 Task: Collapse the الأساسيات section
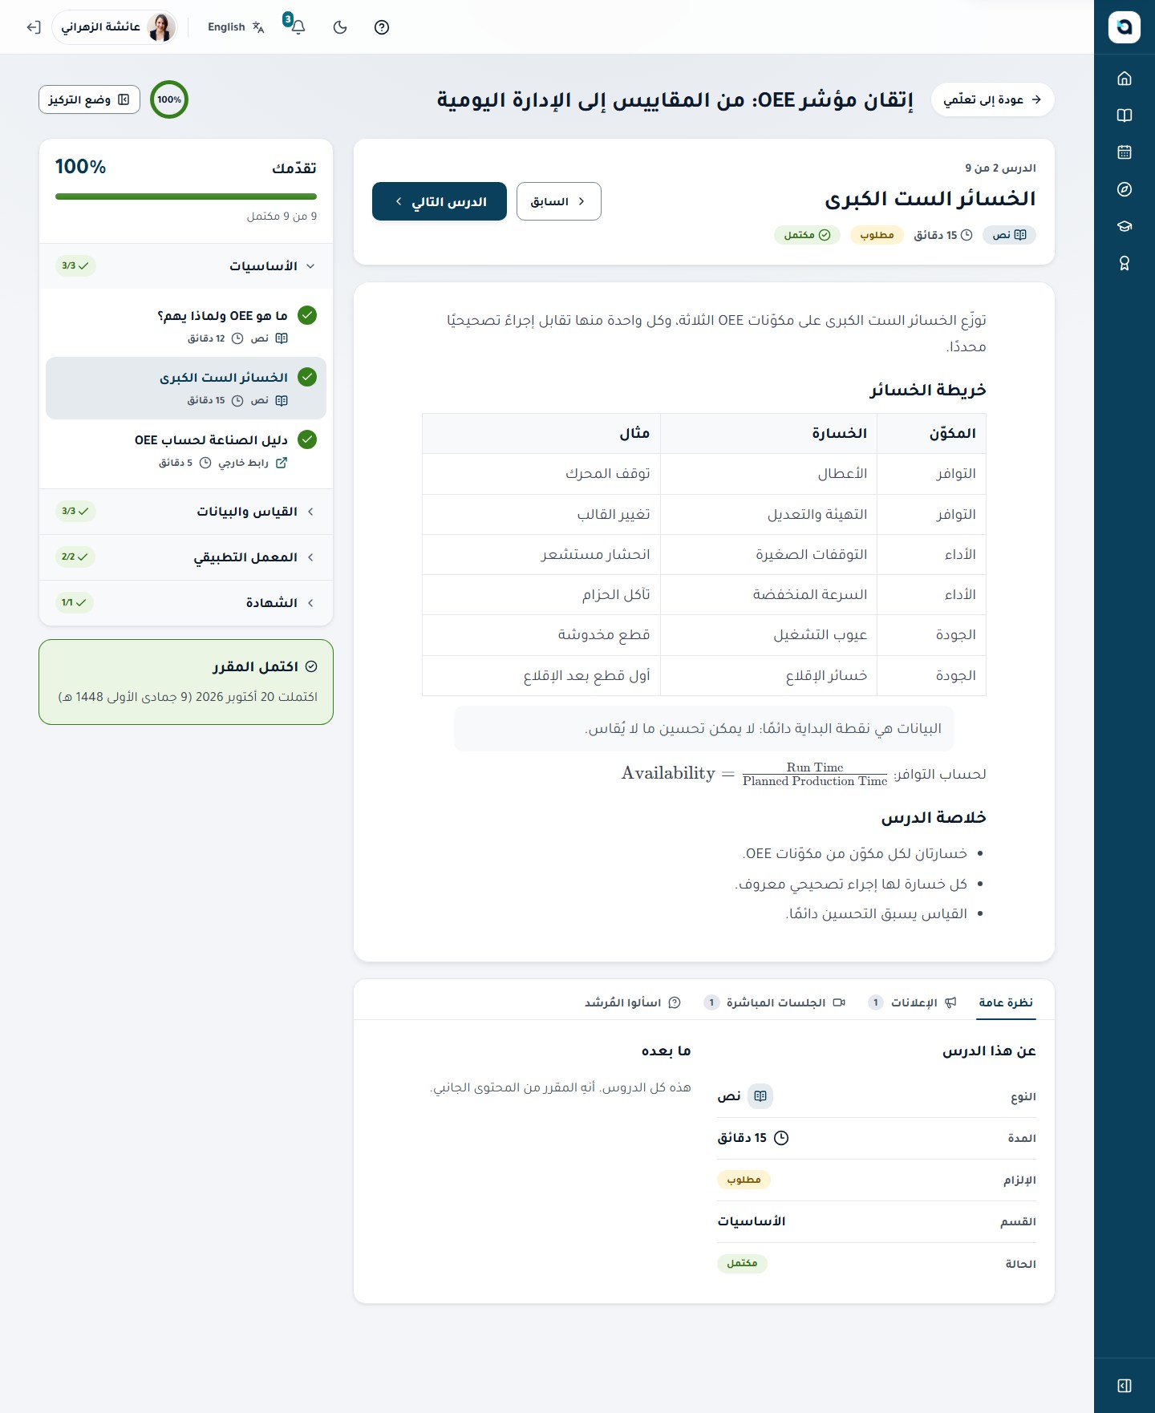186,266
